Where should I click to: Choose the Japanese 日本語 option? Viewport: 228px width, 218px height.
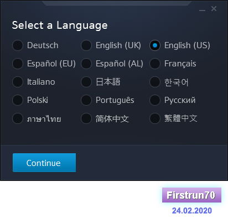[x=86, y=82]
